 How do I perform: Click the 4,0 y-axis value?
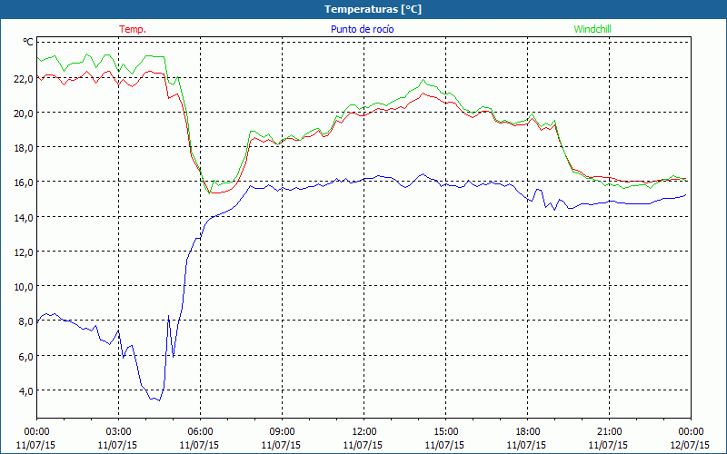pos(25,391)
